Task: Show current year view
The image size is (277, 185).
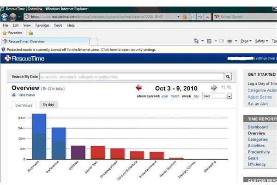Action: pos(165,96)
